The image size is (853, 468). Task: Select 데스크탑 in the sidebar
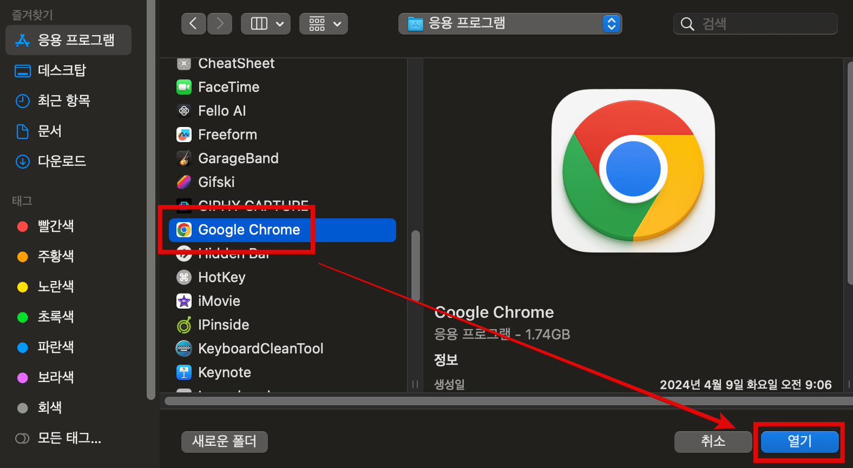click(68, 70)
